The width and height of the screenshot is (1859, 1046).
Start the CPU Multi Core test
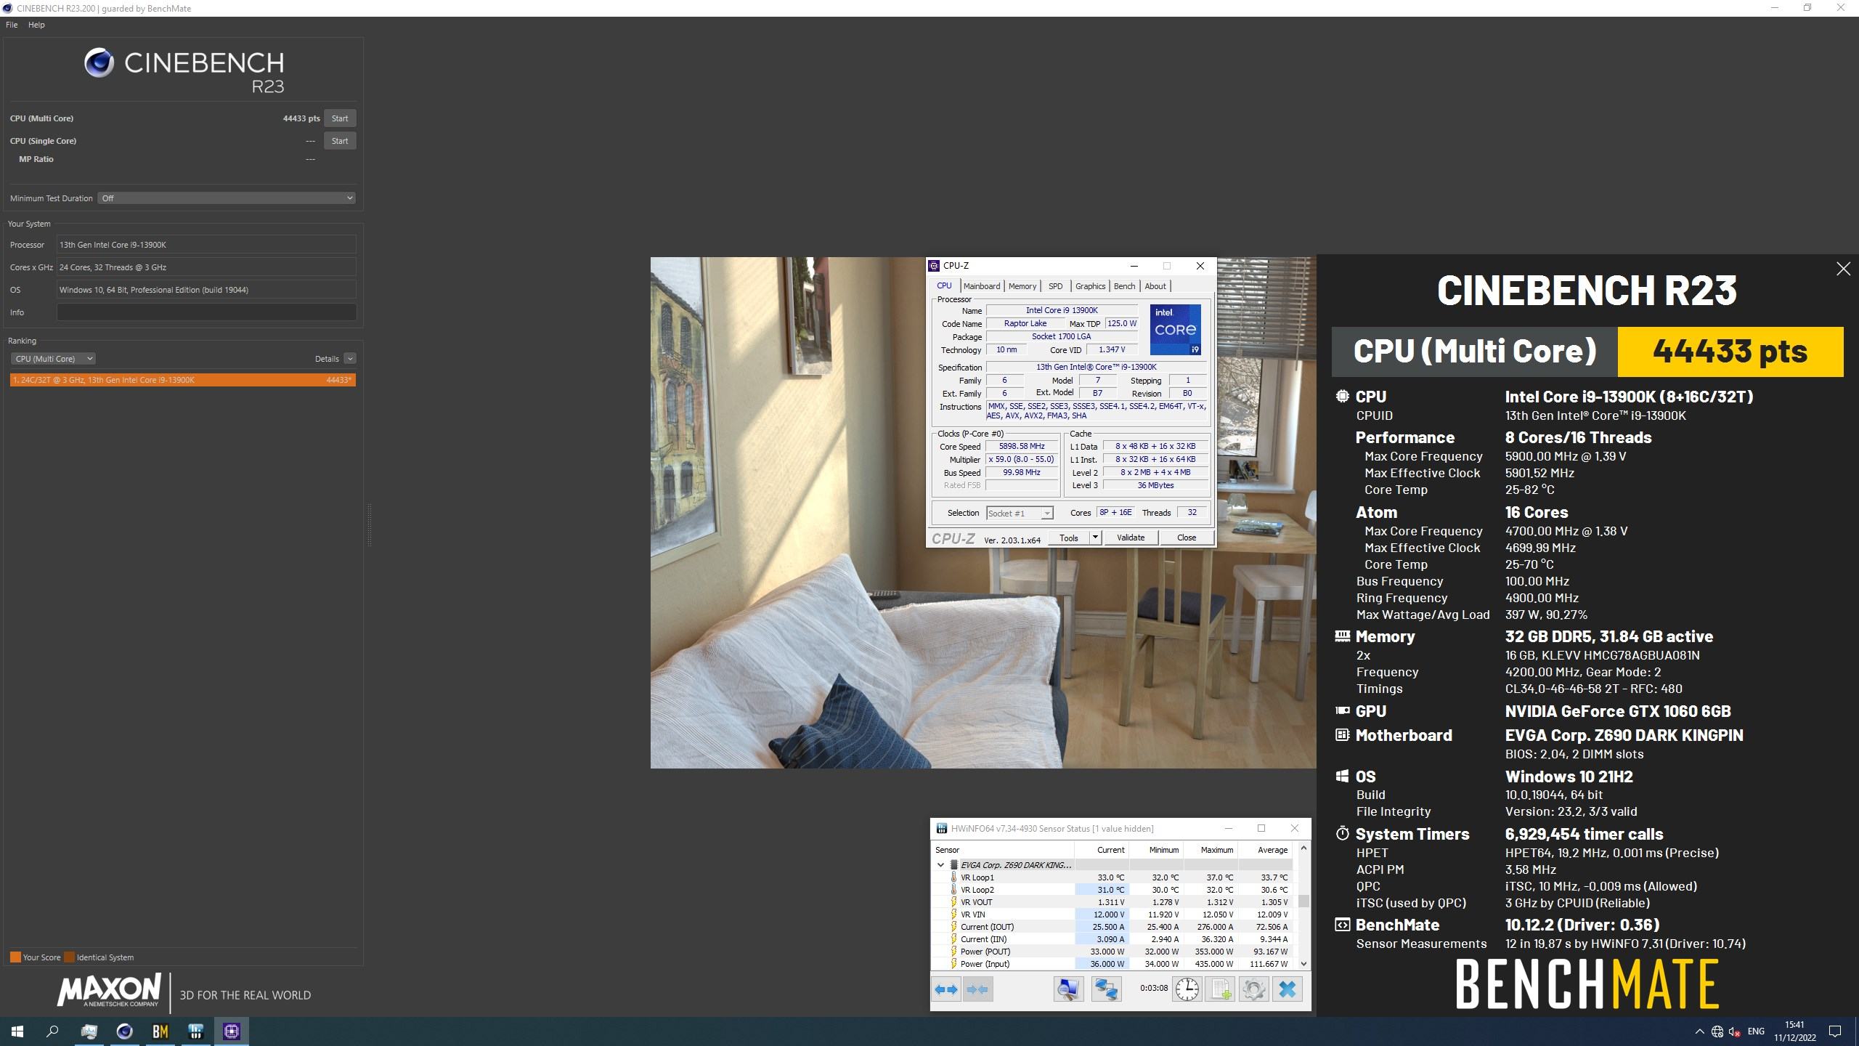point(340,118)
